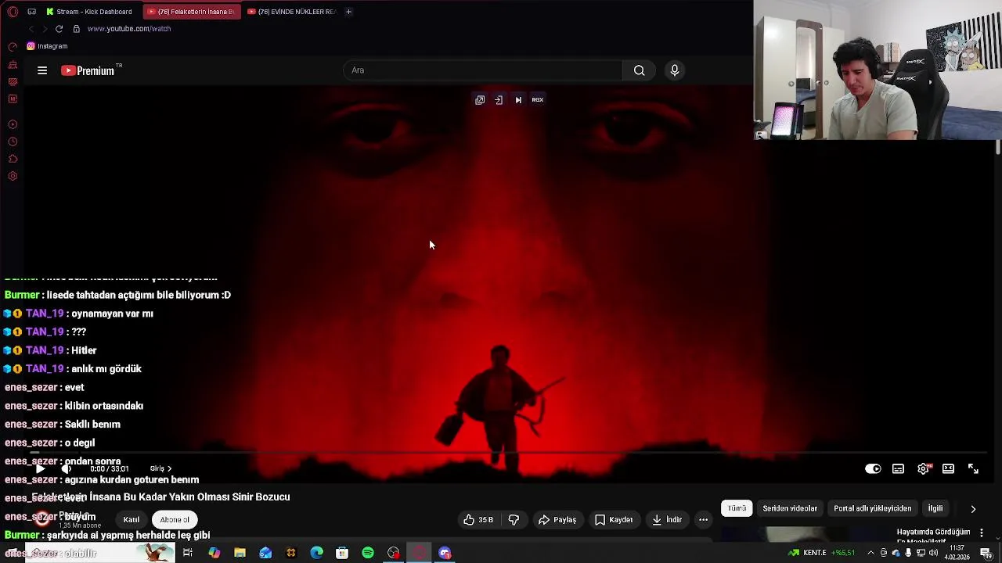
Task: Dislike the video
Action: pyautogui.click(x=514, y=520)
